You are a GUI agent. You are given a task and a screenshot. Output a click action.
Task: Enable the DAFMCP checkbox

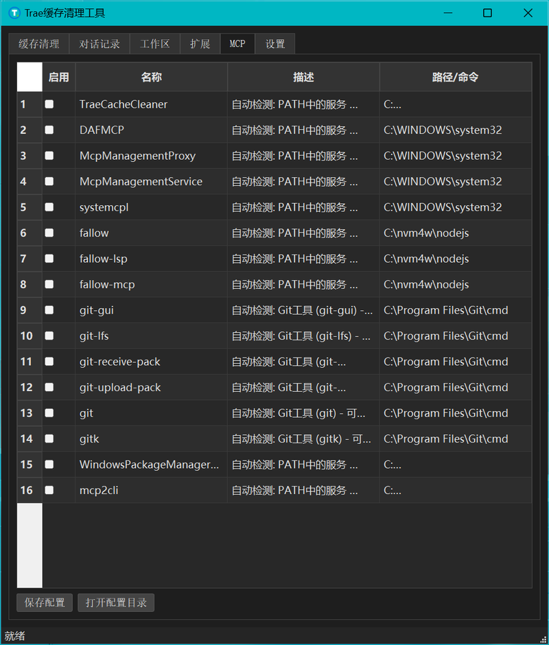tap(49, 130)
